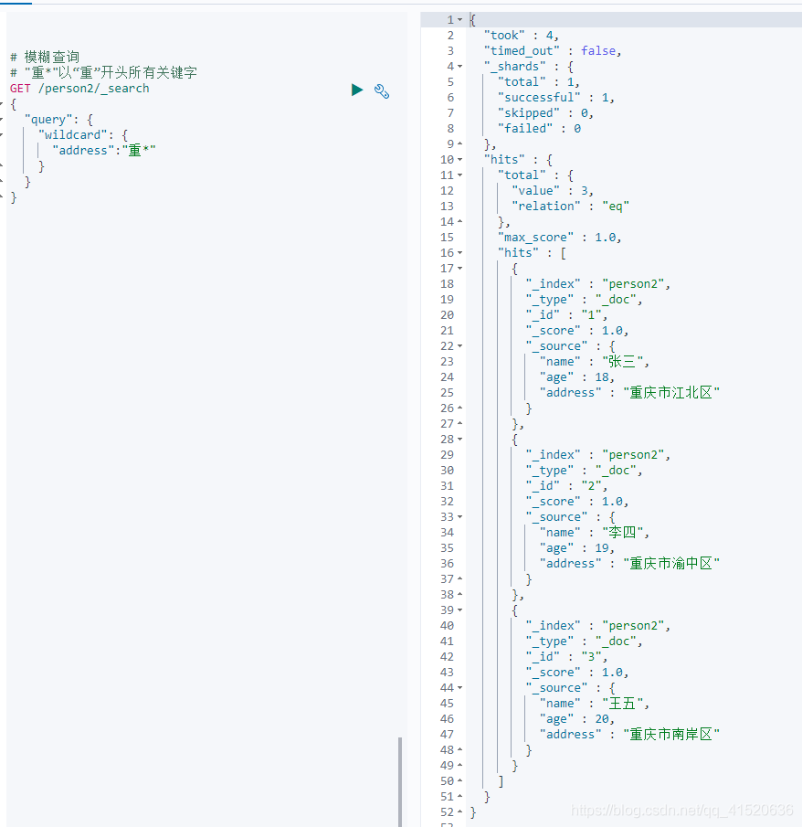
Task: Collapse the total object at line 11
Action: pos(459,175)
